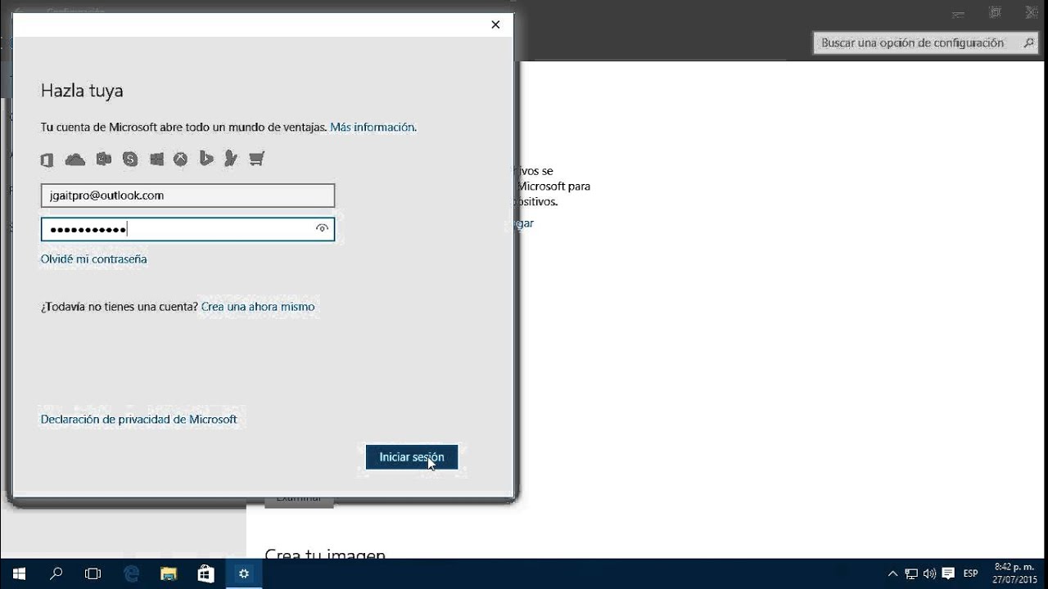Image resolution: width=1048 pixels, height=589 pixels.
Task: Click the Iniciar sesión button
Action: 412,457
